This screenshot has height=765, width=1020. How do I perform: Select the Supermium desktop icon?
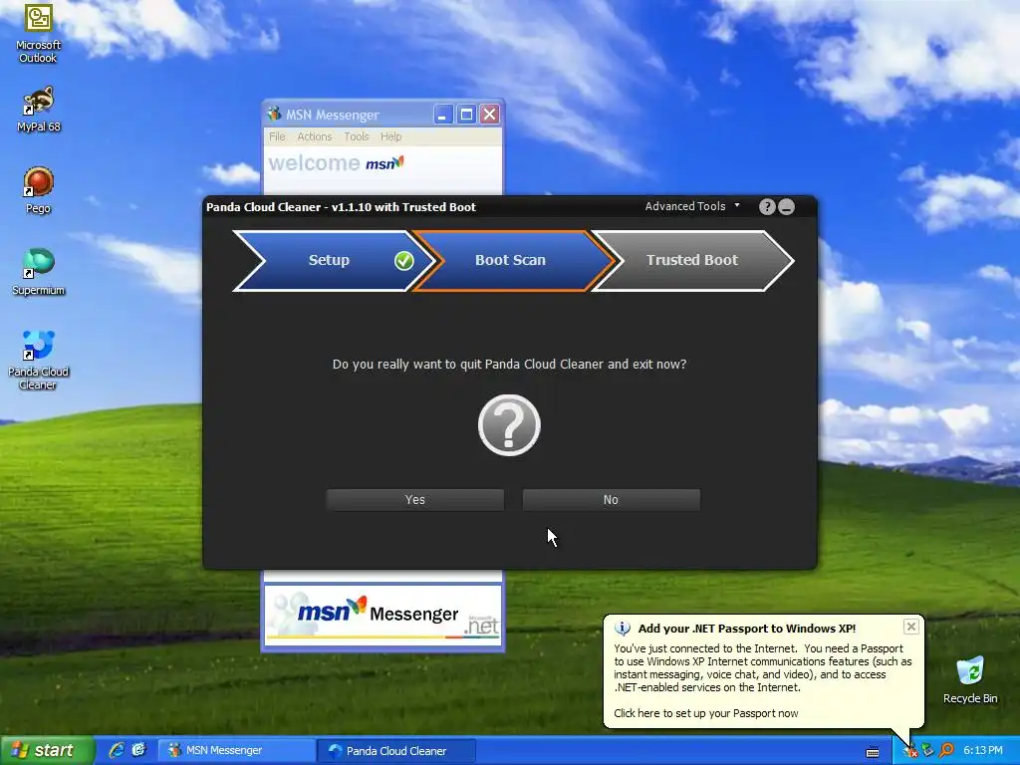[39, 272]
